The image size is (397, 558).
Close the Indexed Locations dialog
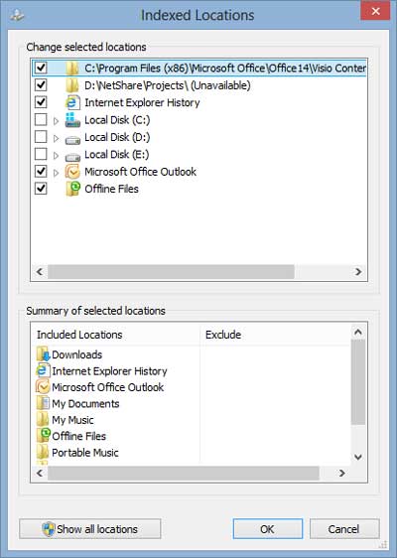point(375,11)
